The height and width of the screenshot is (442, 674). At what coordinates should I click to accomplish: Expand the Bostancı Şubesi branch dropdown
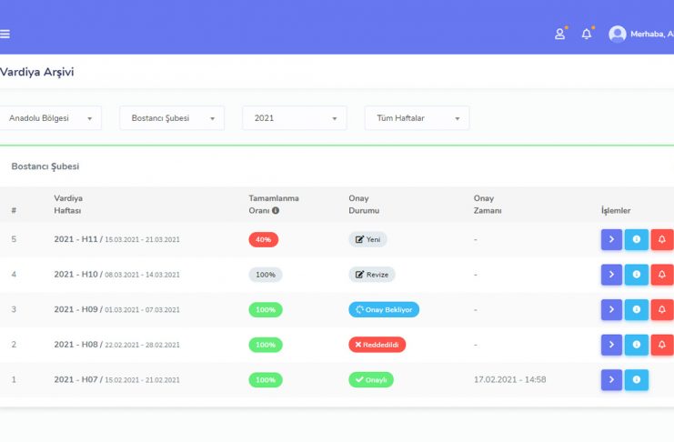pos(172,118)
